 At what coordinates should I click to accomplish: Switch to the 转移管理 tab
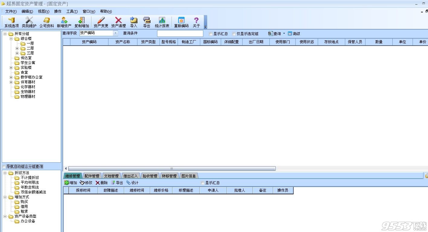click(x=169, y=176)
